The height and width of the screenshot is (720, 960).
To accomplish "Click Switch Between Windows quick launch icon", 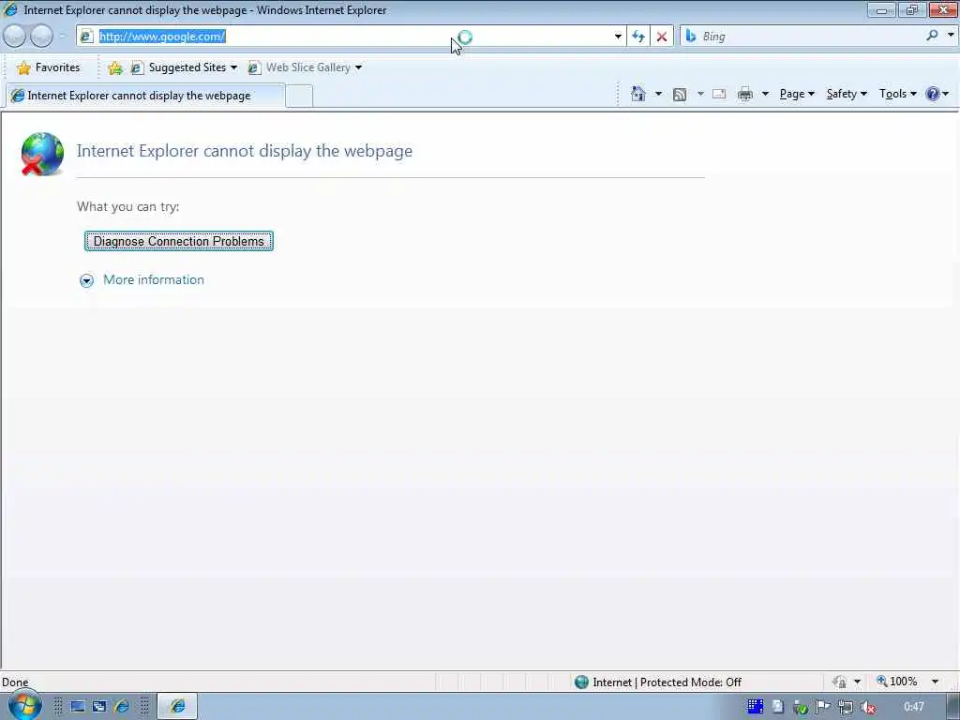I will [99, 707].
